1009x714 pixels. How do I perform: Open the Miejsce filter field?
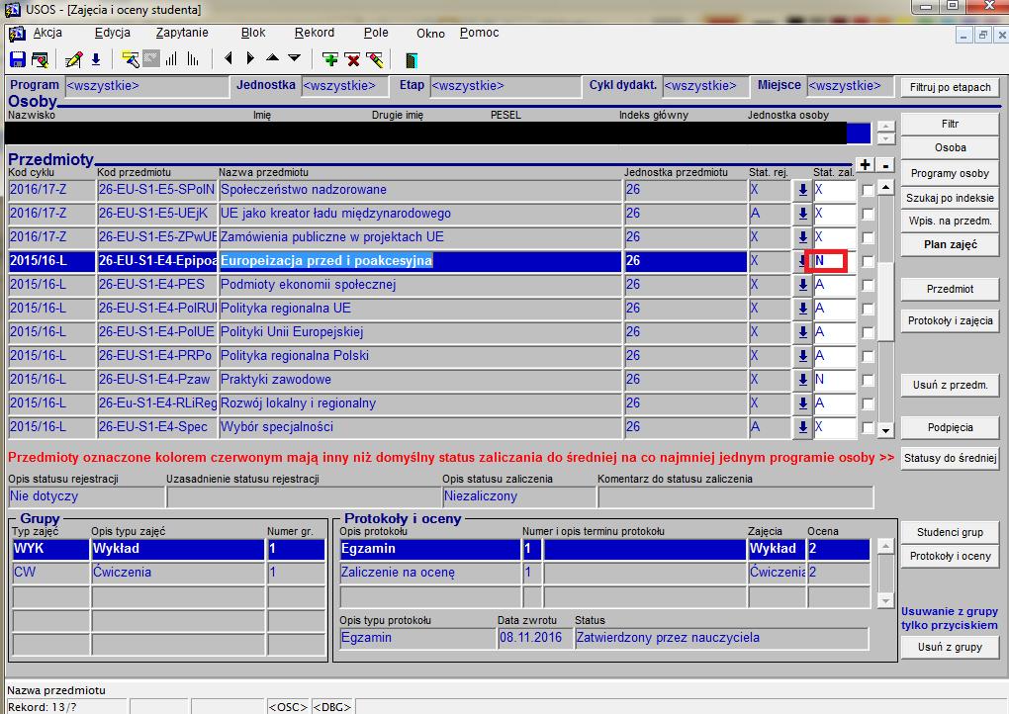(x=851, y=86)
